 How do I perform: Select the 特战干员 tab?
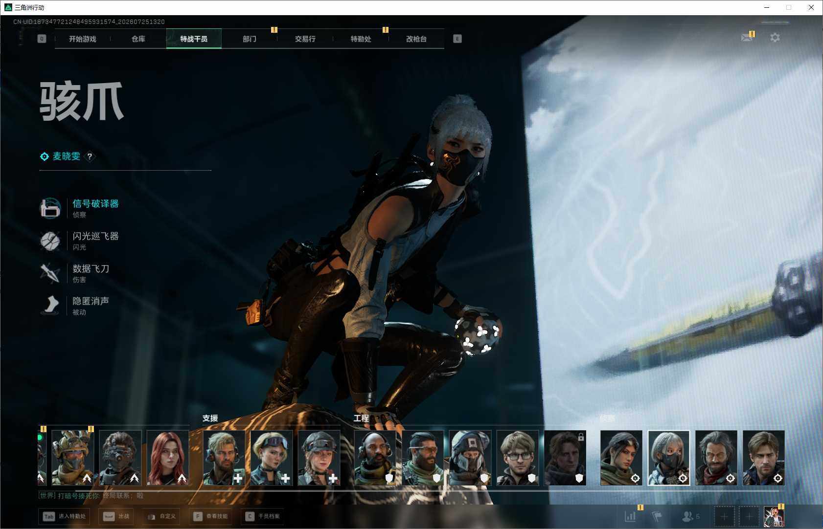pos(194,39)
